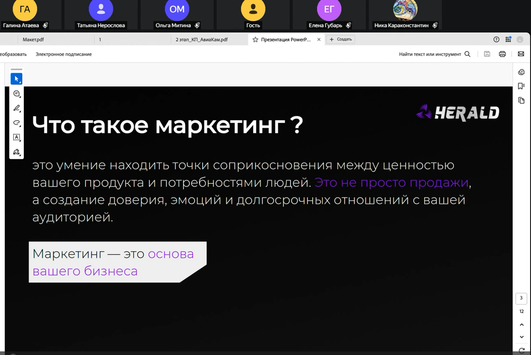
Task: Open the Электронное подписание menu
Action: click(x=64, y=54)
